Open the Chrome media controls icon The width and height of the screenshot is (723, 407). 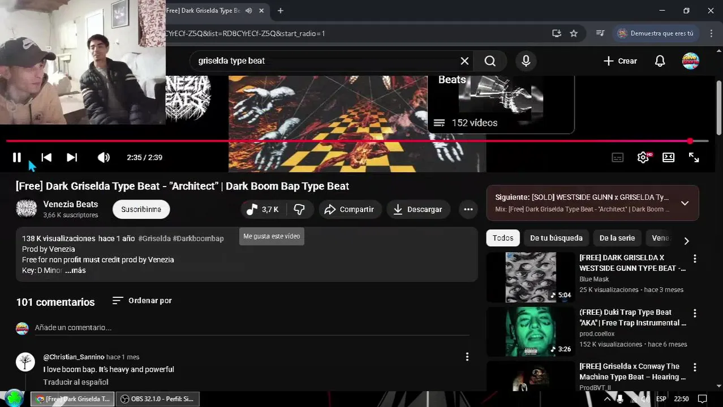pyautogui.click(x=600, y=33)
